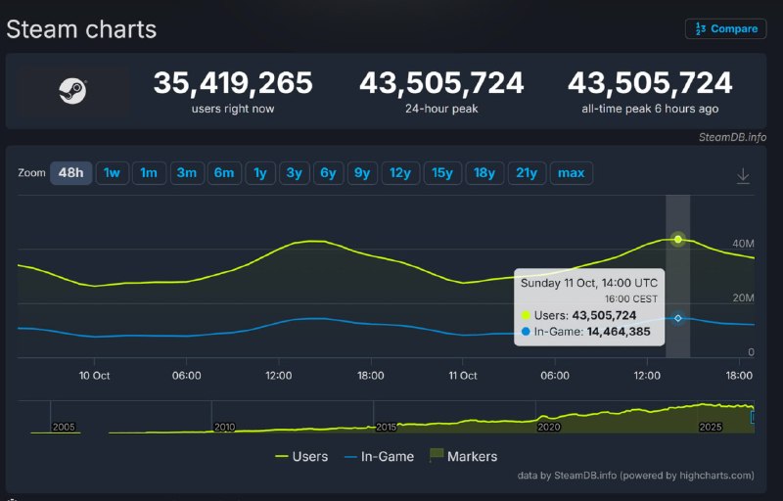The height and width of the screenshot is (501, 783).
Task: Toggle the In-Game series in legend
Action: coord(379,457)
